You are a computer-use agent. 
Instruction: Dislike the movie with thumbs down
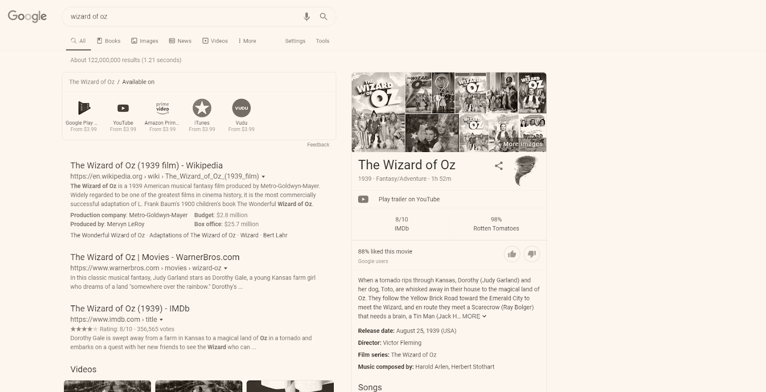[532, 254]
